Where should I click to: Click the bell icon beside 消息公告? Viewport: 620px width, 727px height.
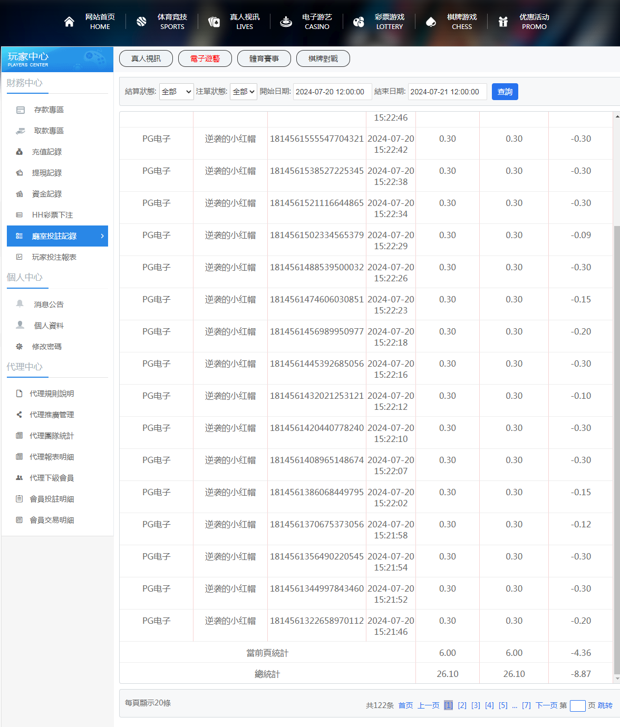(20, 304)
